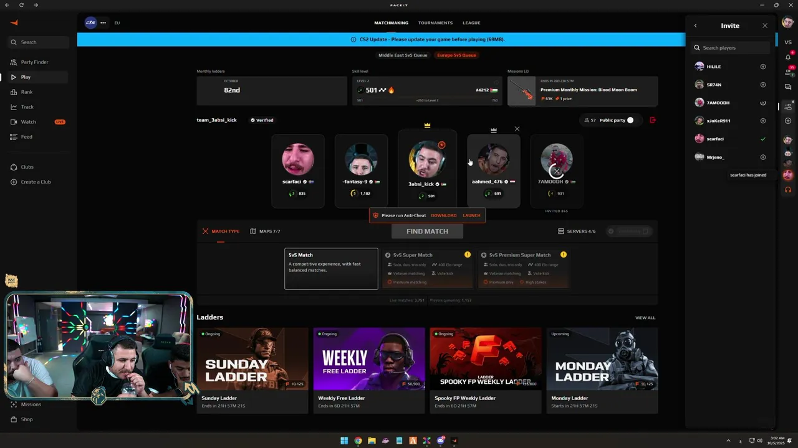Cancel 7AMOODH invite on his party card

(x=557, y=171)
